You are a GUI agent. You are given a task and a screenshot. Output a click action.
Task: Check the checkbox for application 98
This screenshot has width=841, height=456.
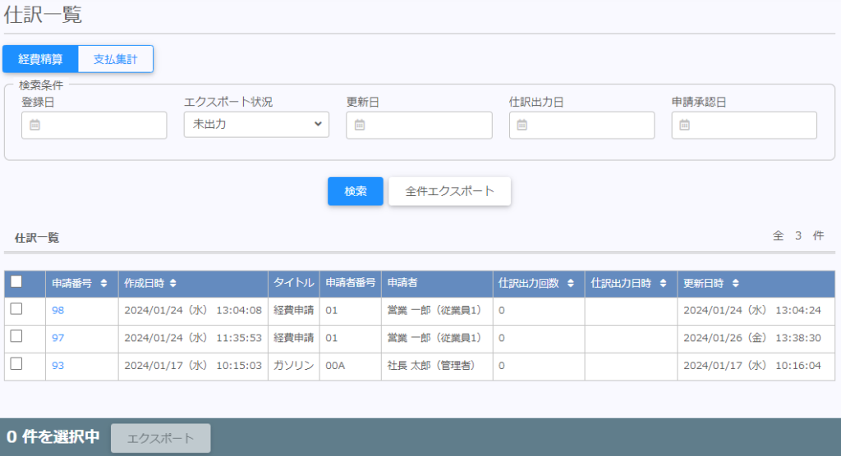click(16, 309)
